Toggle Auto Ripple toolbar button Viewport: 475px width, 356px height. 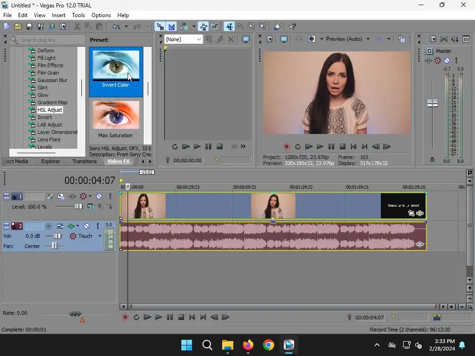(x=184, y=26)
